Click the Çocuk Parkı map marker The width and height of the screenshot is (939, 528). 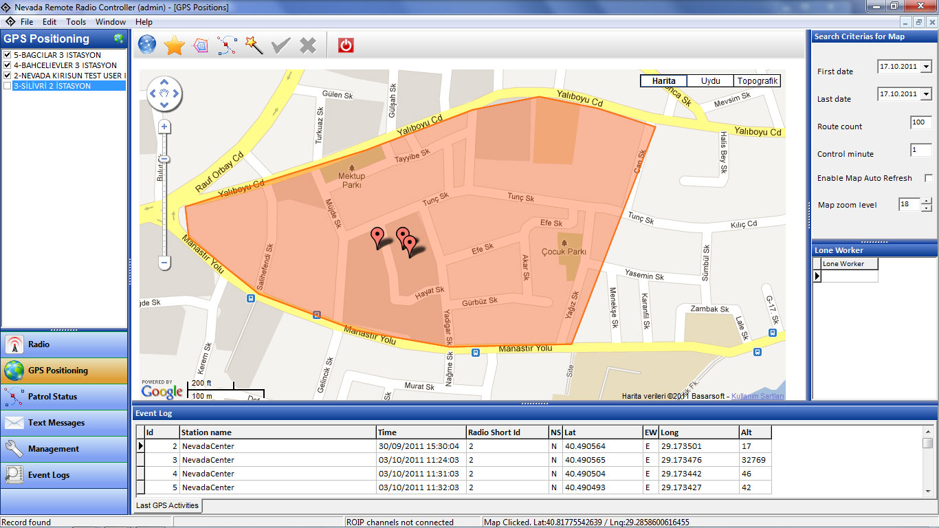(564, 241)
